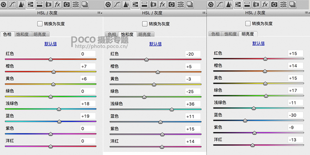Open Snapshots icon in Luminance panel
This screenshot has width=310, height=155.
pos(292,4)
